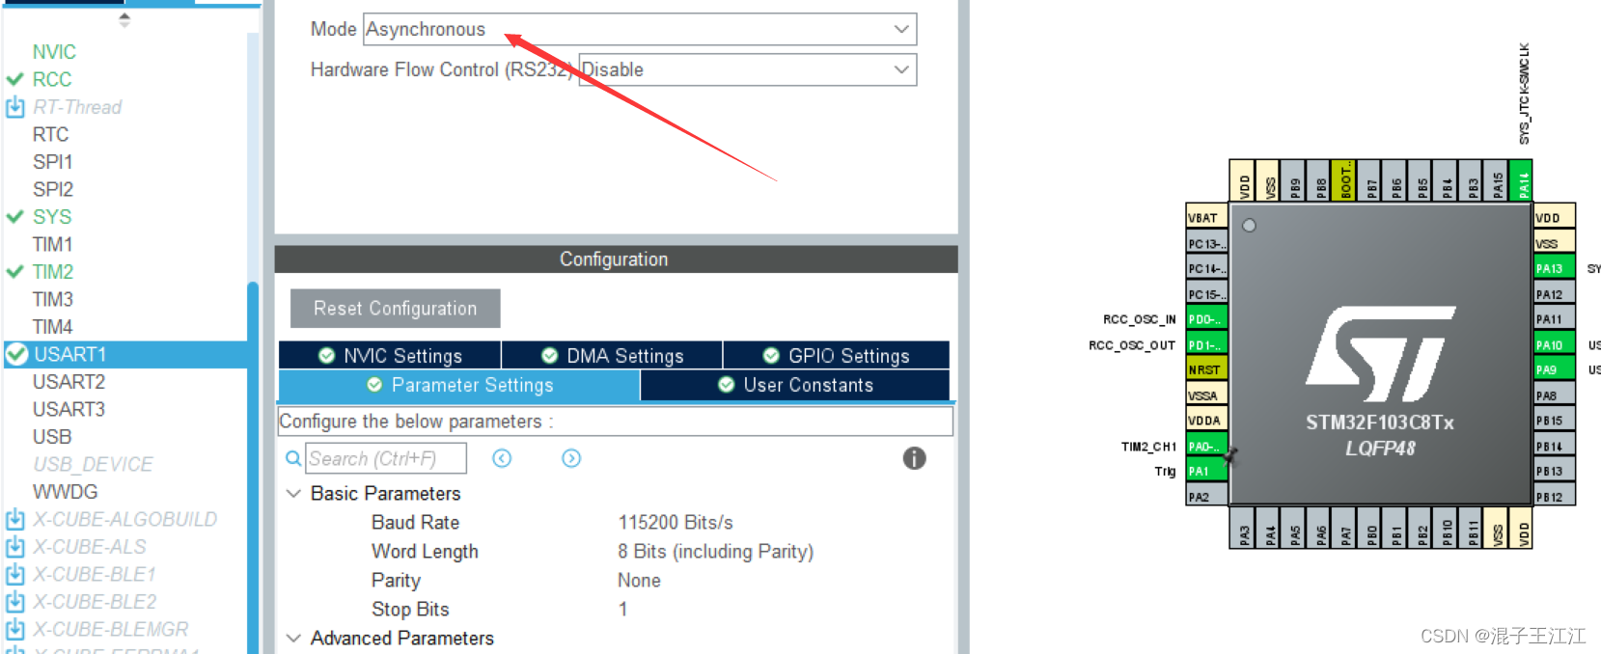Select the Parameter Settings tab
Screen dimensions: 1601x654
click(x=459, y=385)
